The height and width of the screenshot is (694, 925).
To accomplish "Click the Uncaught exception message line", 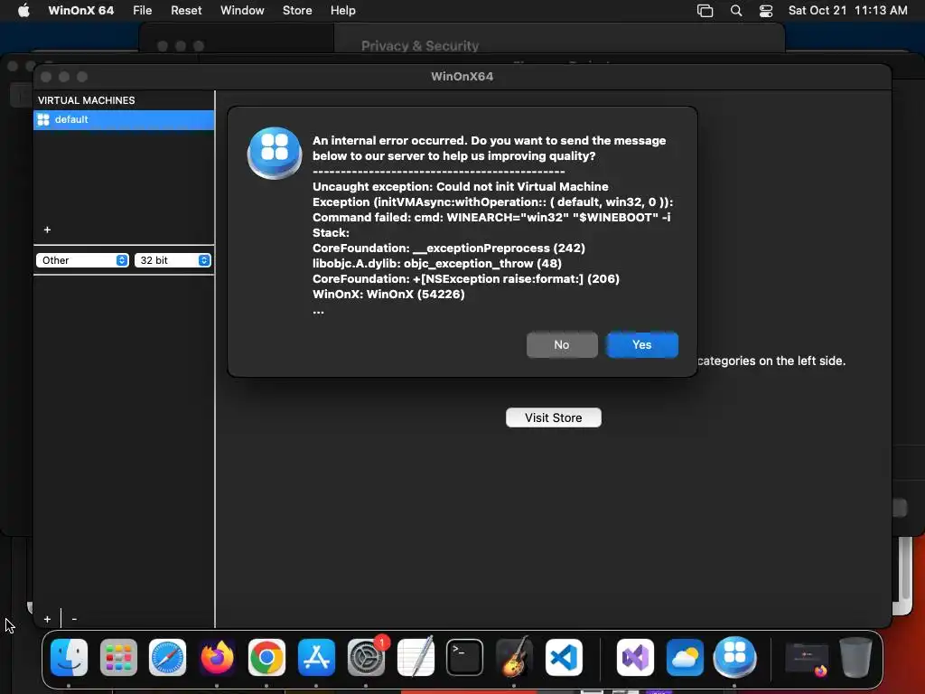I will point(460,186).
